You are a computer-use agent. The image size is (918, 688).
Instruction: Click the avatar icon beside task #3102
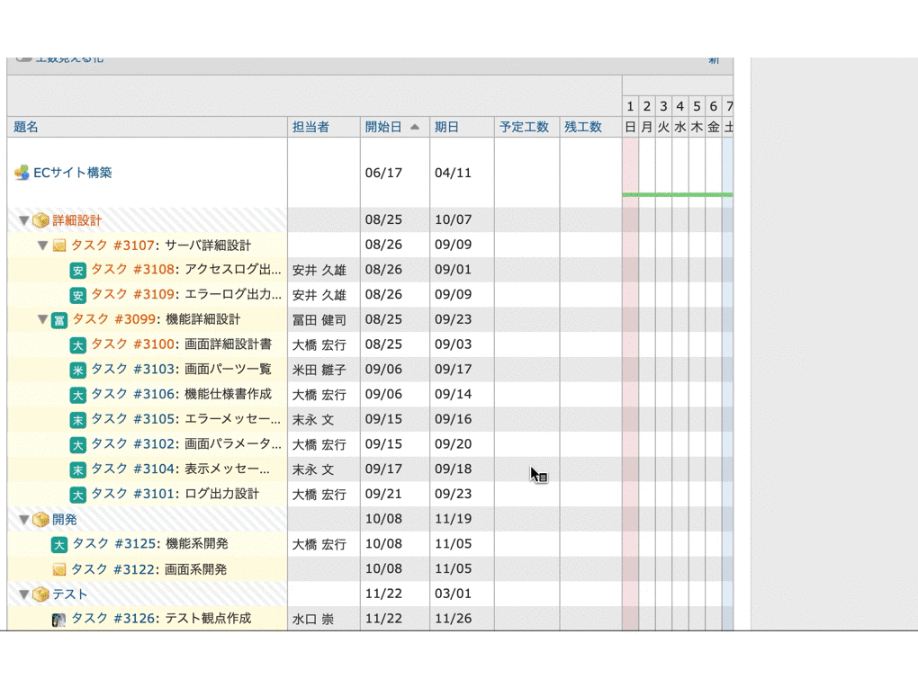(78, 444)
